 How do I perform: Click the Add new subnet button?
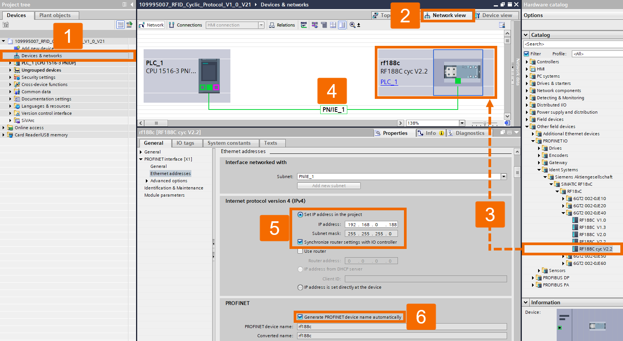(x=329, y=186)
